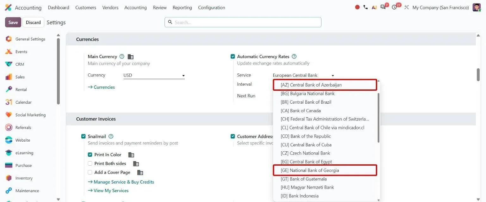Focus the settings search field
Viewport: 486px width, 202px height.
[x=243, y=22]
